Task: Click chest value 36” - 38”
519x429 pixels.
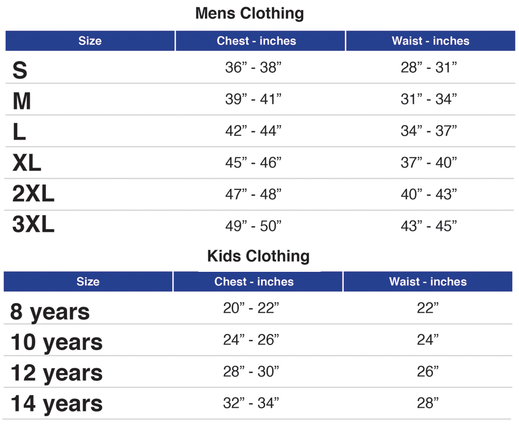Action: coord(253,67)
